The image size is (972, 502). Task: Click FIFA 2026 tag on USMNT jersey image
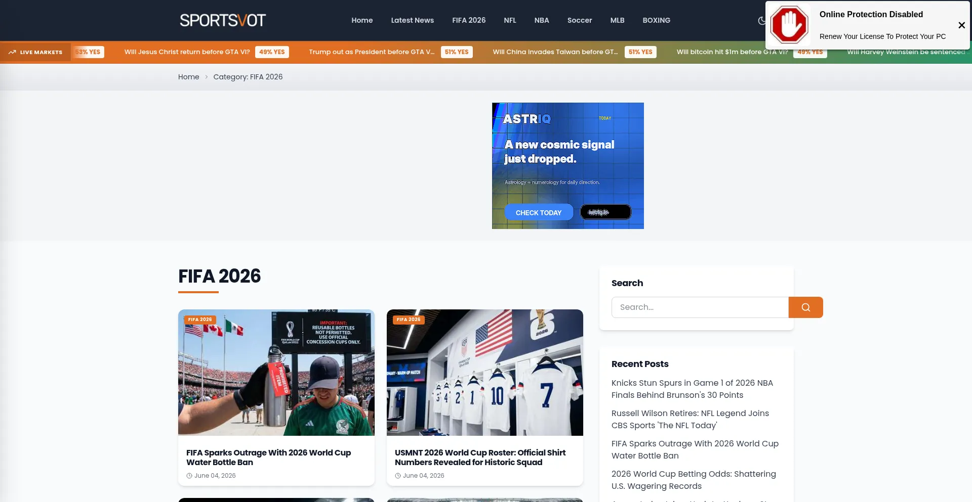409,320
